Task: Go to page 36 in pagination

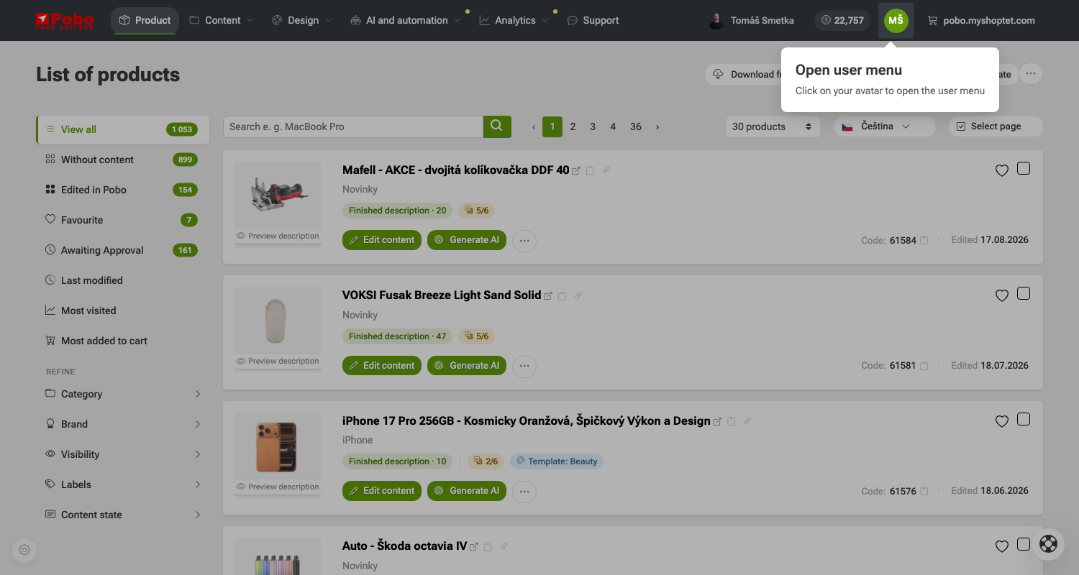Action: (x=636, y=126)
